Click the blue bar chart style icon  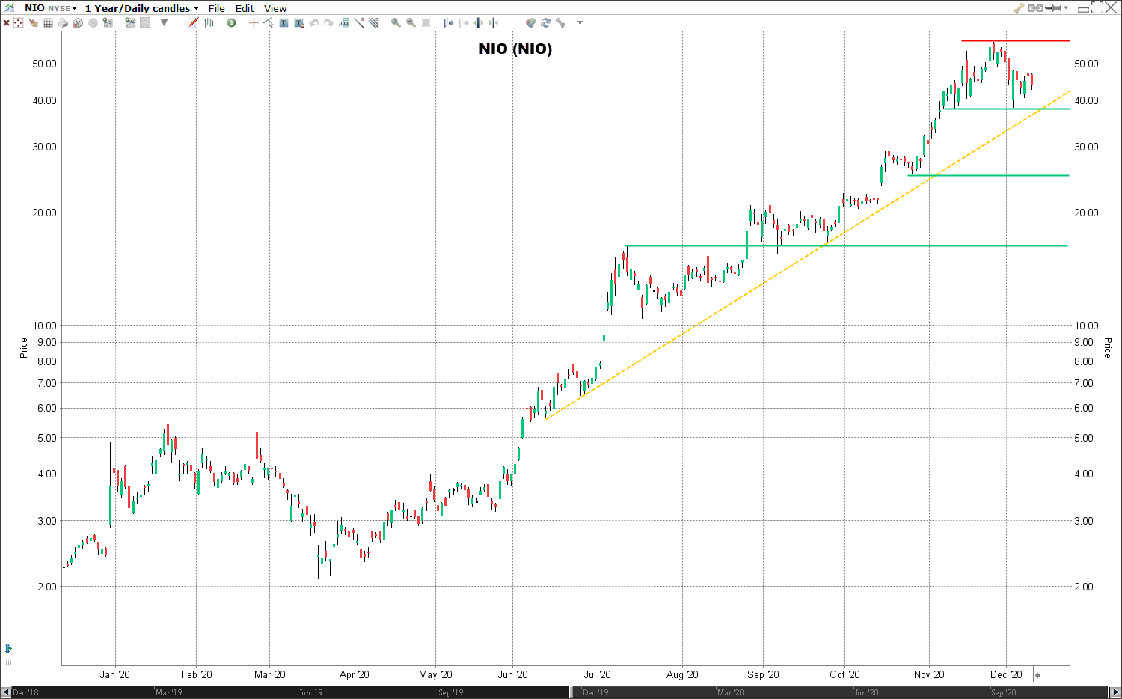pyautogui.click(x=209, y=23)
